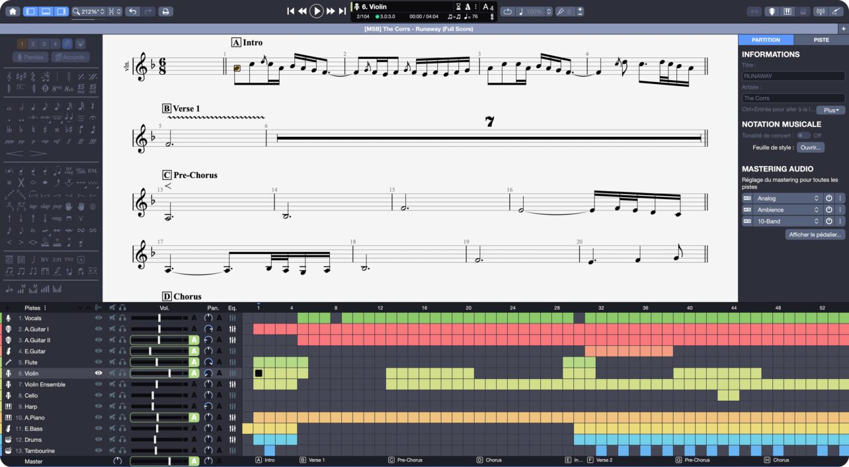Expand the Plus dropdown under Artiste
The height and width of the screenshot is (467, 849).
coord(830,110)
